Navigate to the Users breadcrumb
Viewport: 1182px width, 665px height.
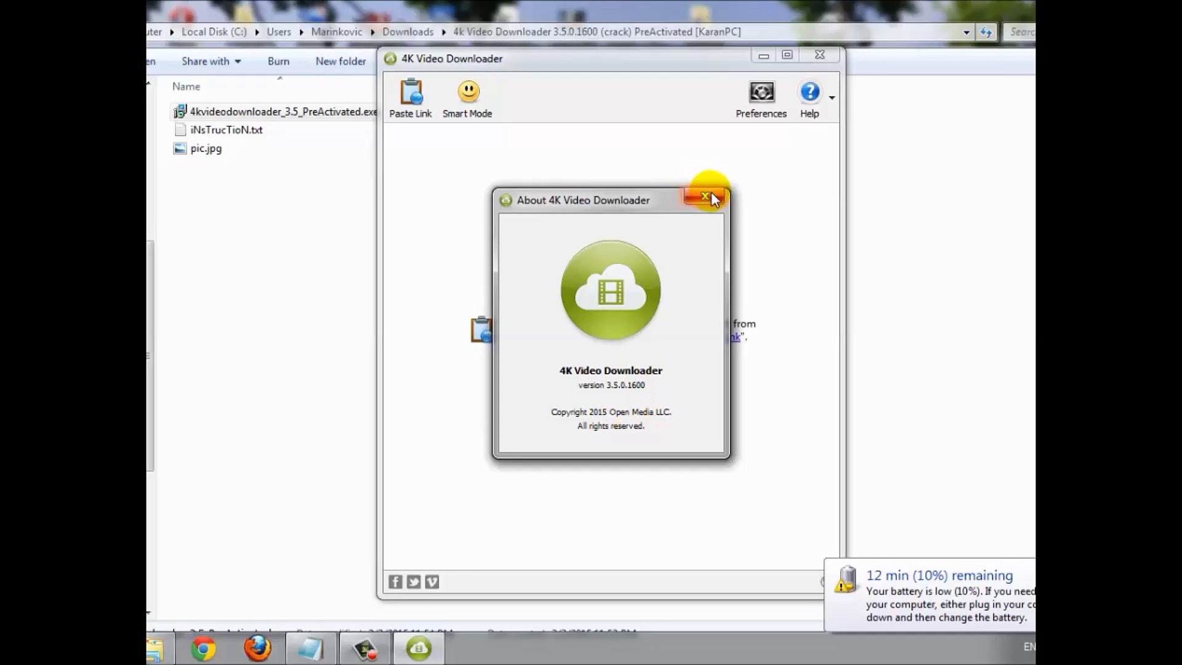point(279,31)
